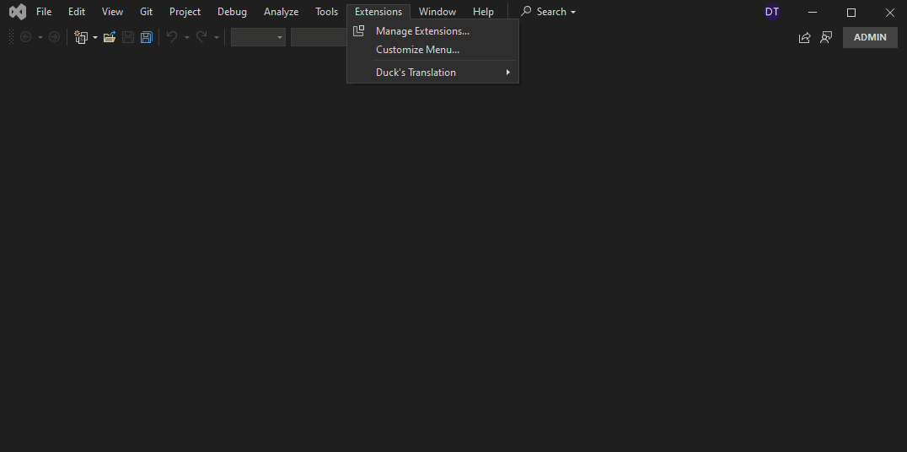The image size is (907, 452).
Task: Click the Open File folder icon
Action: pos(110,37)
